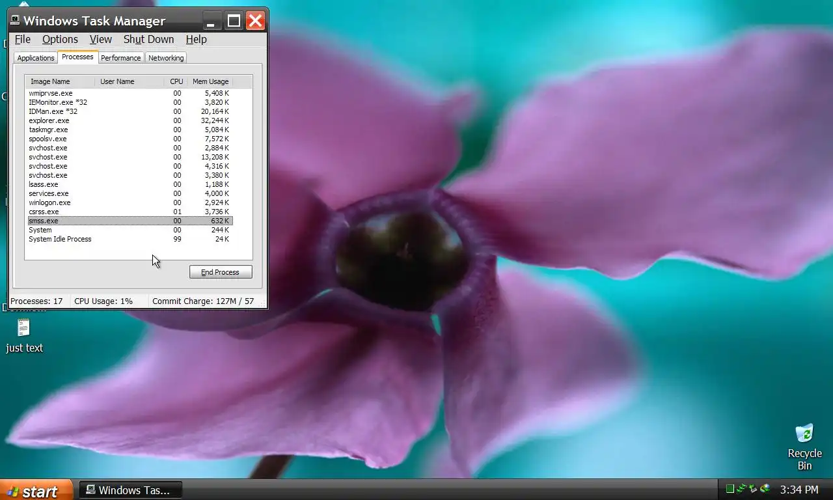Click the CPU value 01 for csrss.exe
The width and height of the screenshot is (833, 500).
(177, 212)
